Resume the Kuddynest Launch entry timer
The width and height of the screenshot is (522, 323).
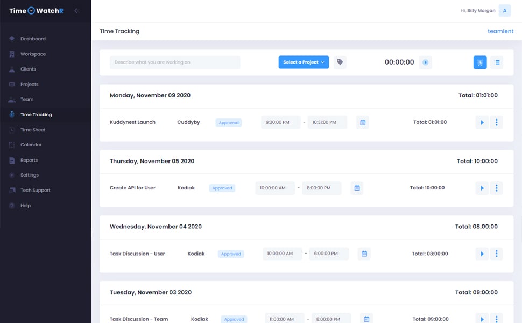pos(482,123)
